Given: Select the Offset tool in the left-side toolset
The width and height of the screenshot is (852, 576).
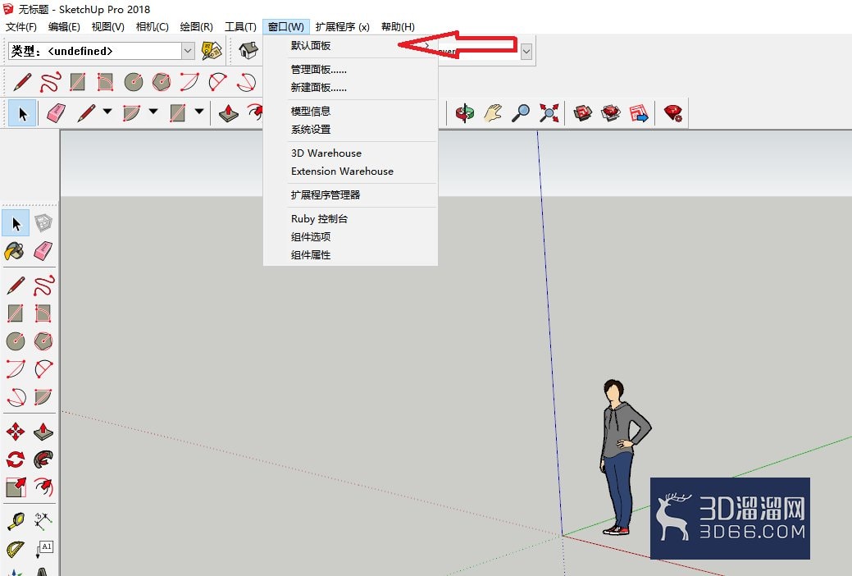Looking at the screenshot, I should pos(43,487).
